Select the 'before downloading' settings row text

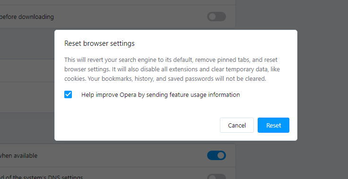click(x=27, y=17)
